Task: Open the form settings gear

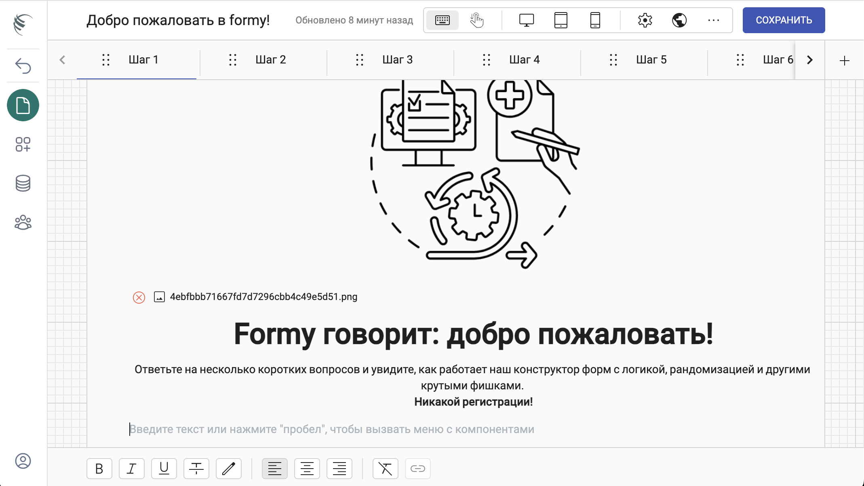Action: tap(645, 20)
